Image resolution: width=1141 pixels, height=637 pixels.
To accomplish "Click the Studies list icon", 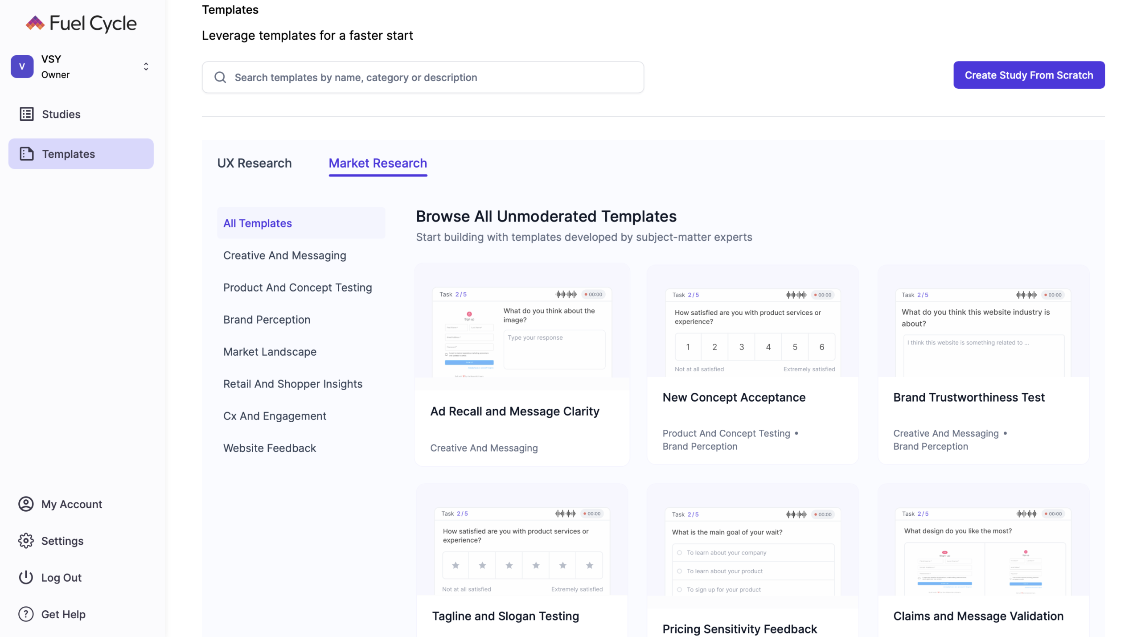I will point(26,114).
